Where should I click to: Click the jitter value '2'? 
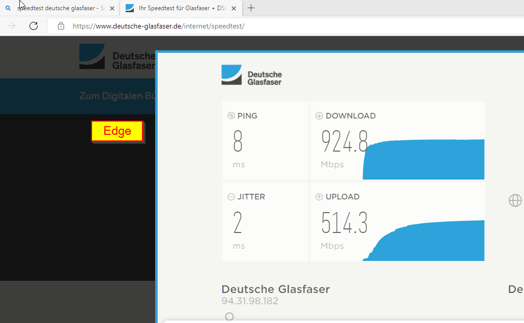238,222
